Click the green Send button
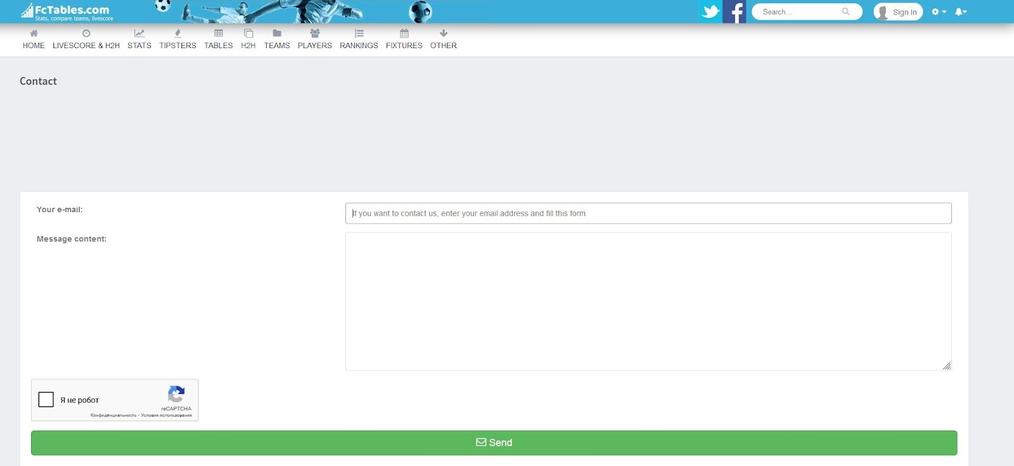 pyautogui.click(x=494, y=443)
